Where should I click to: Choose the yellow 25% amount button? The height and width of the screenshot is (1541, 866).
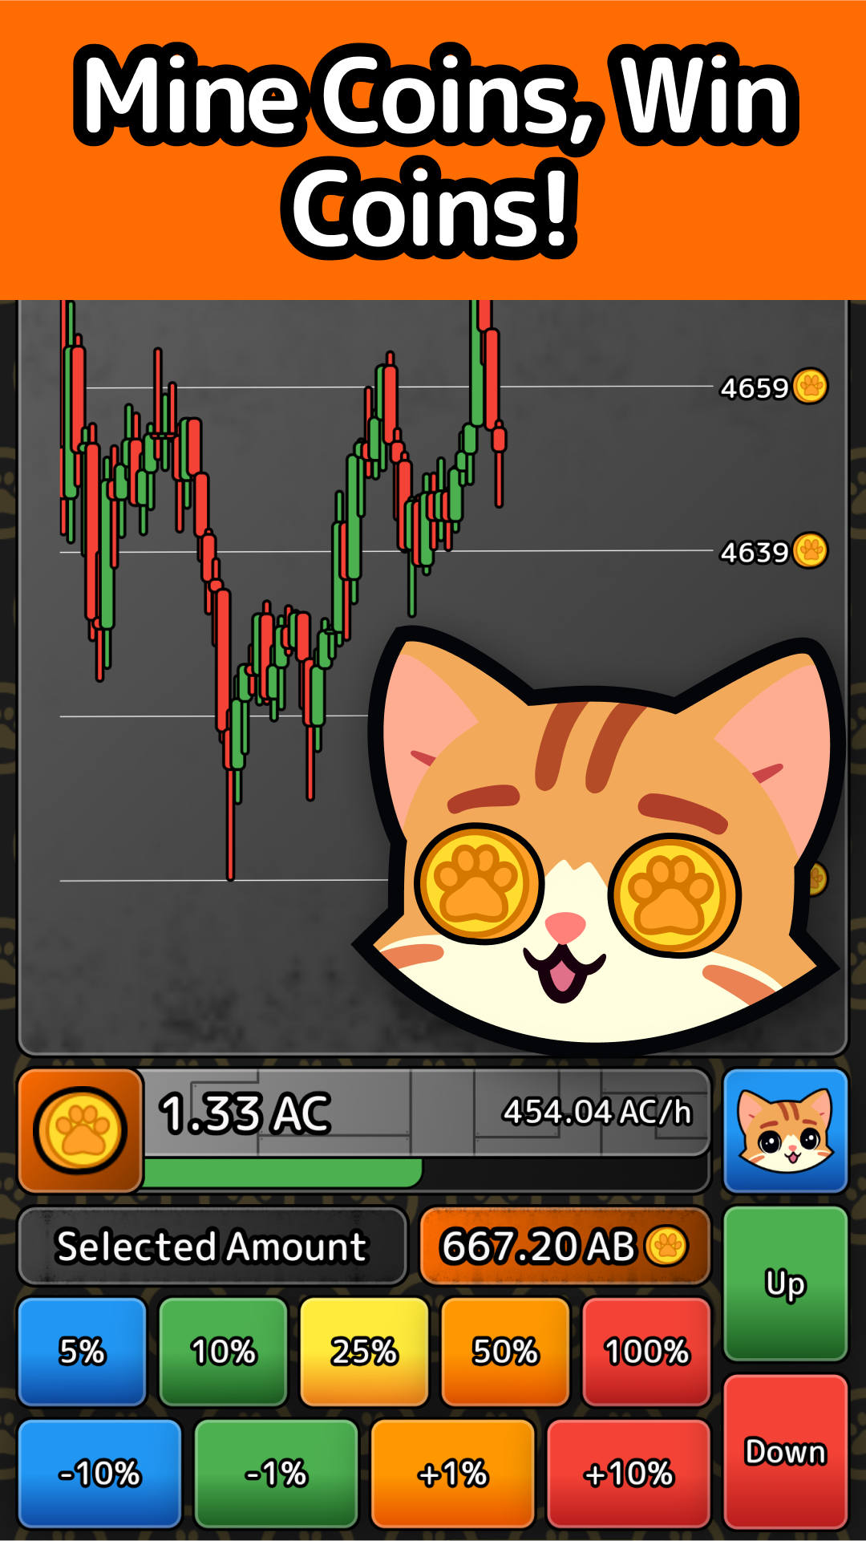[364, 1352]
